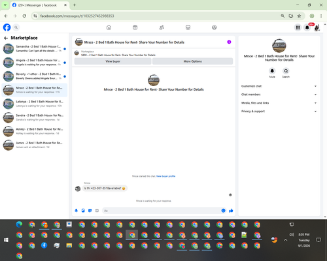This screenshot has width=327, height=261.
Task: Click the browser back arrow
Action: point(6,16)
